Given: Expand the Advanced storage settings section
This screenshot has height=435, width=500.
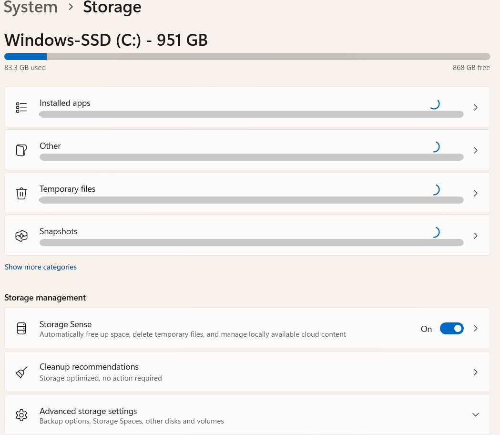Looking at the screenshot, I should pyautogui.click(x=475, y=415).
